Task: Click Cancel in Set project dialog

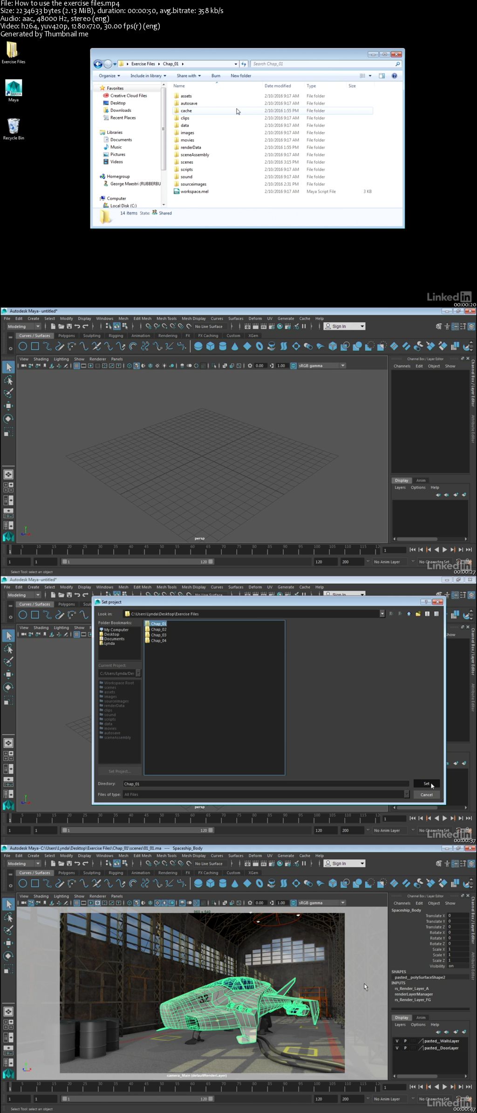Action: (426, 795)
